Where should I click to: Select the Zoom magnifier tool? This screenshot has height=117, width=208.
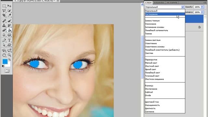pyautogui.click(x=9, y=55)
